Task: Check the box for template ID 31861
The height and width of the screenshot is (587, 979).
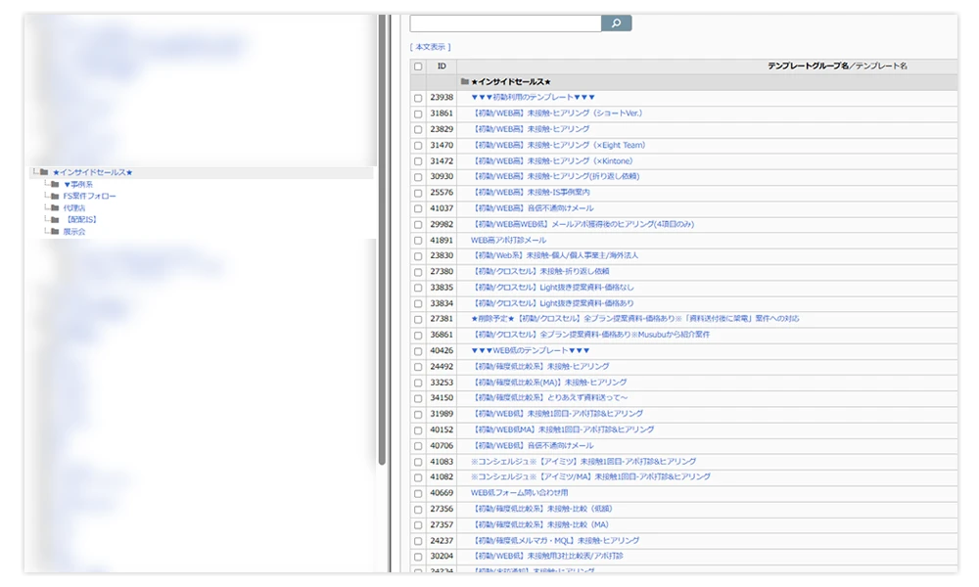Action: 418,113
